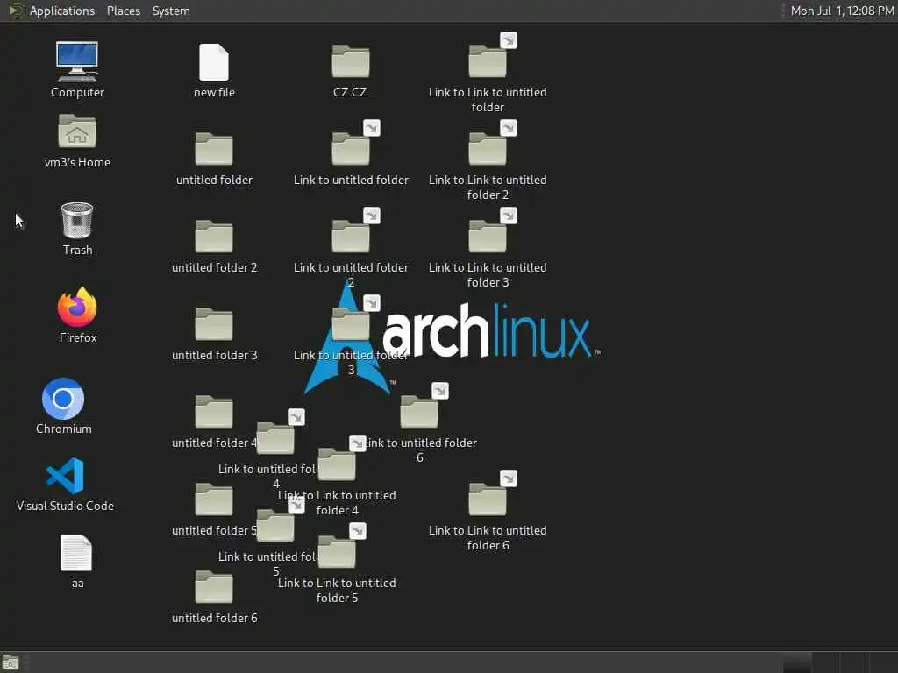The image size is (898, 673).
Task: Select Link to untitled folder 2 shortcut
Action: (x=351, y=237)
